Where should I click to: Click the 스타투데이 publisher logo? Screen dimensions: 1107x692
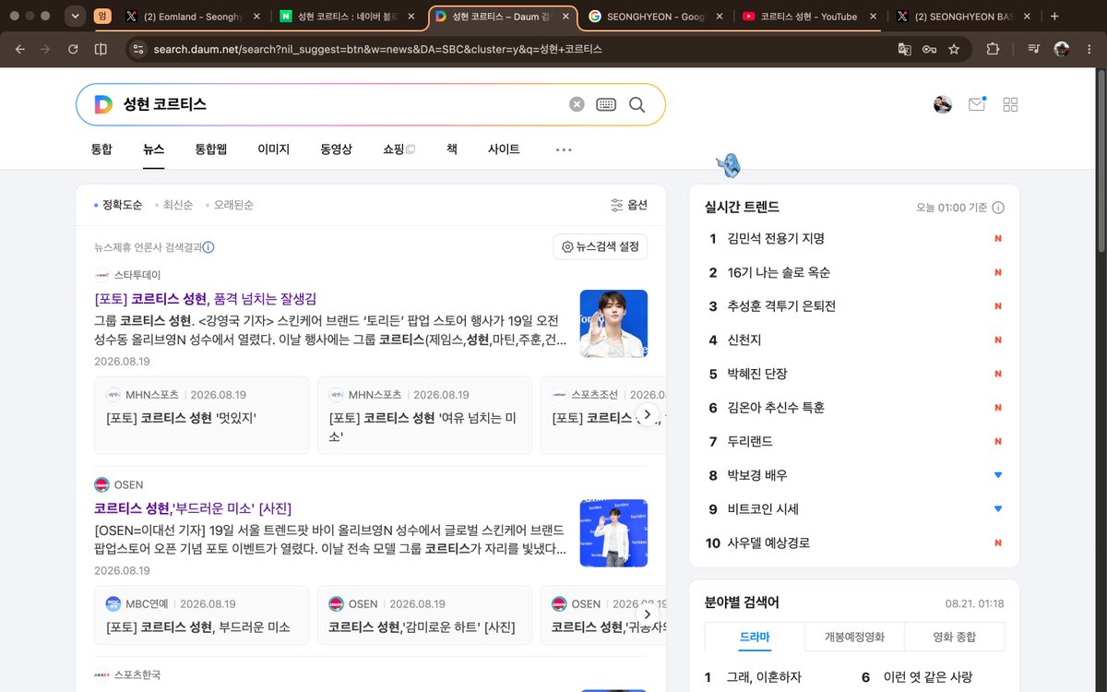[x=101, y=275]
